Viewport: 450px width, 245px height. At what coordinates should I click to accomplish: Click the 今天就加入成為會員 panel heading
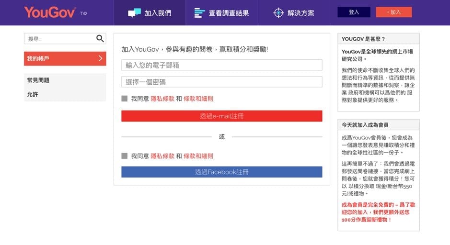click(x=365, y=125)
